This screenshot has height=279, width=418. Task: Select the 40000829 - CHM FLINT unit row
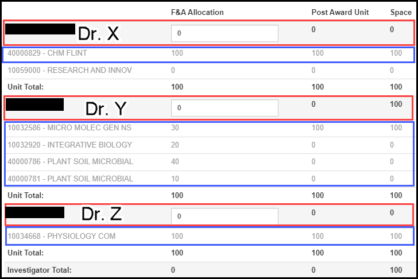[47, 53]
